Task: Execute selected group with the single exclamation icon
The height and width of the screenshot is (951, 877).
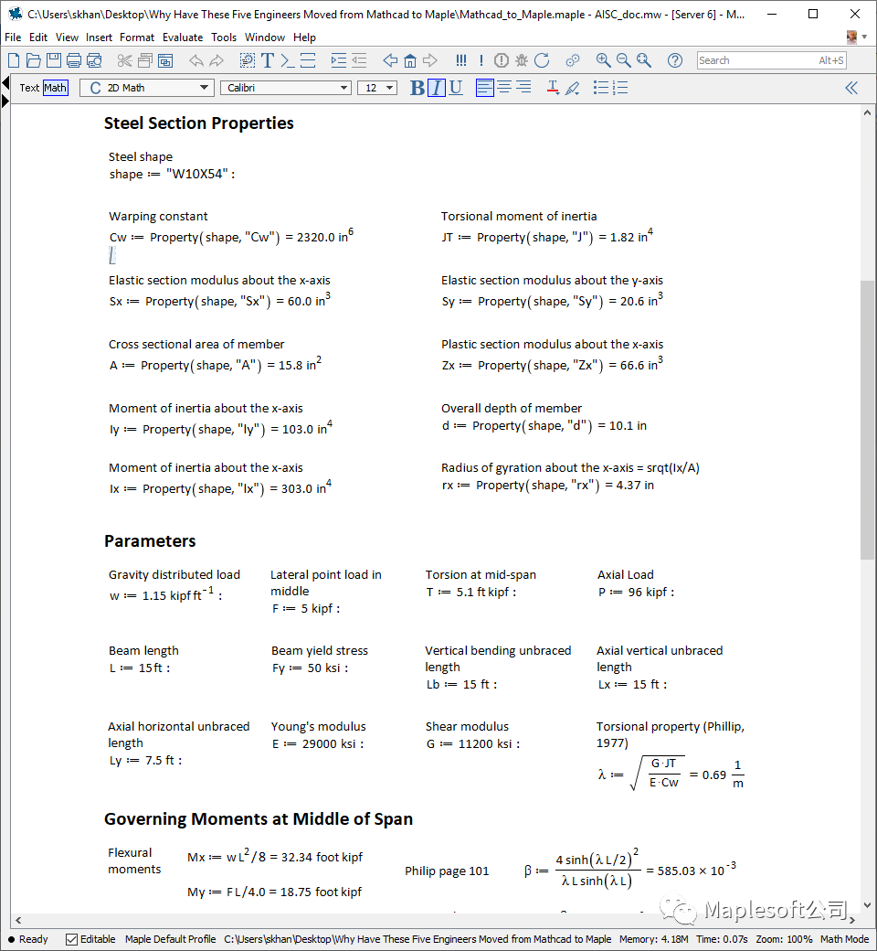Action: [x=481, y=60]
